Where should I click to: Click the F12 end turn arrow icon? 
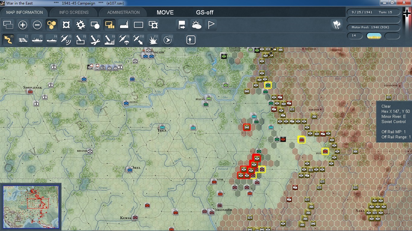(x=167, y=40)
